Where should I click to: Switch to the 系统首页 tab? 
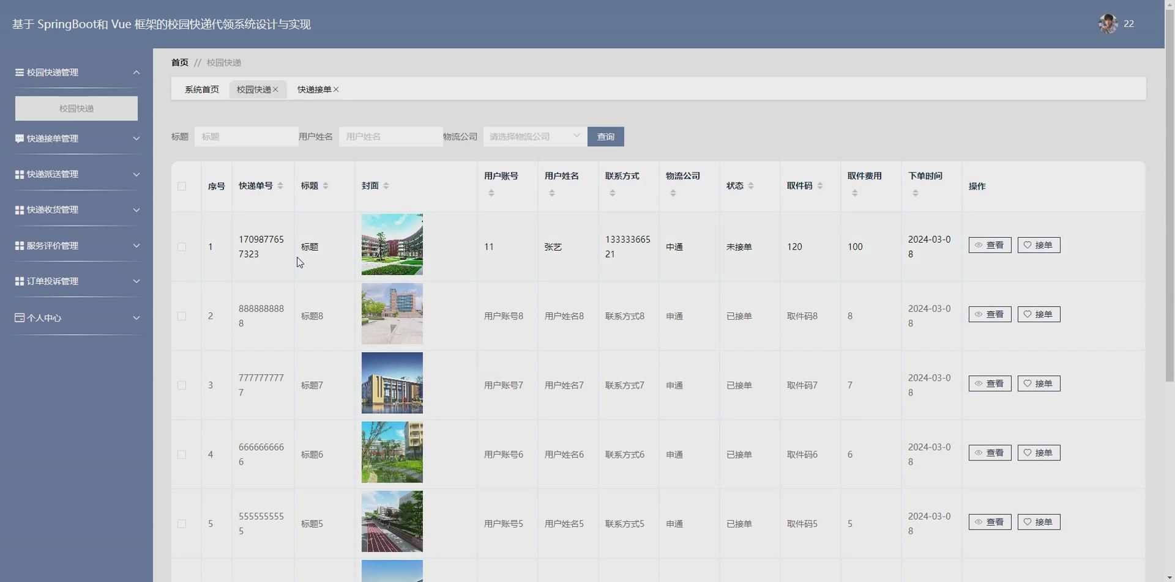(x=202, y=89)
